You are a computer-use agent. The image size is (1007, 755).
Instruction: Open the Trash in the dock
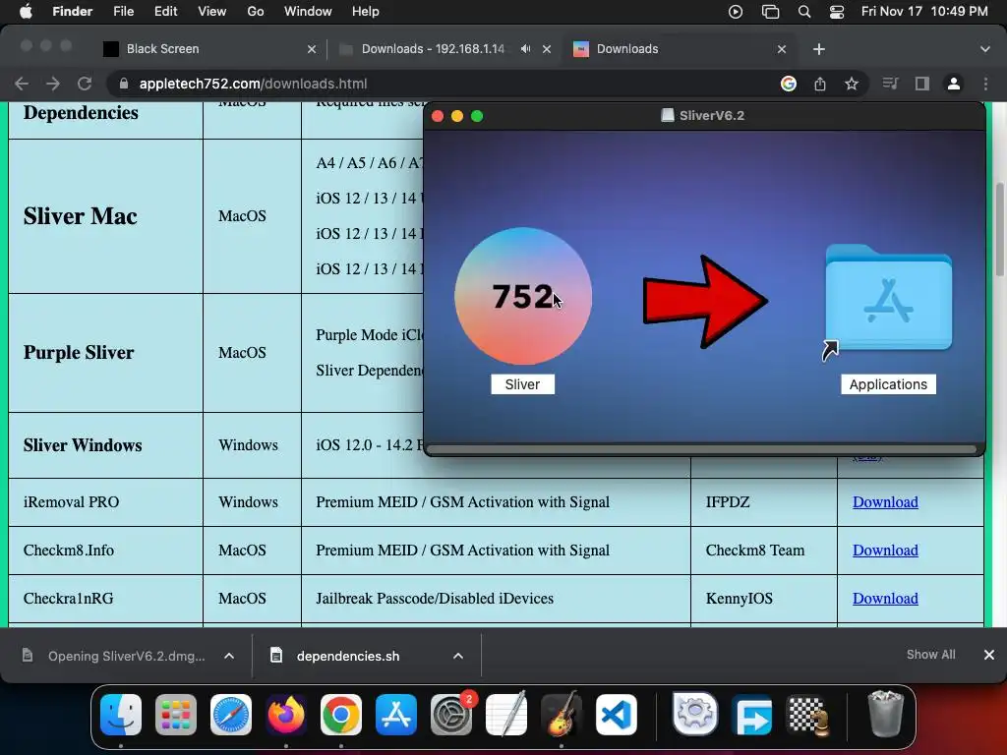tap(886, 715)
